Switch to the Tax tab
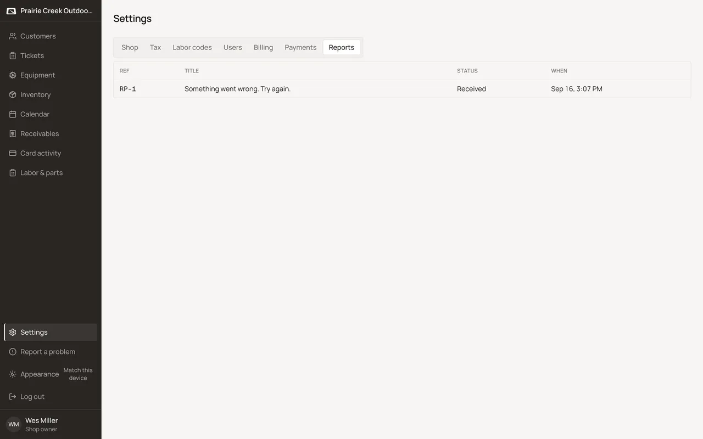Viewport: 703px width, 439px height. (155, 47)
